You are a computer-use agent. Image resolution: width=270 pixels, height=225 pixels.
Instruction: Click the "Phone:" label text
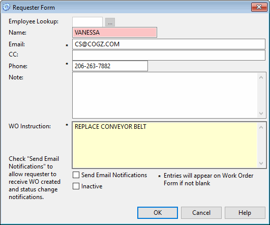18,66
